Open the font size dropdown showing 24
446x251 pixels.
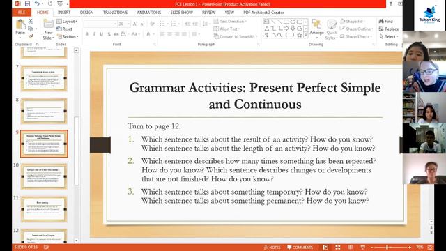click(x=124, y=24)
